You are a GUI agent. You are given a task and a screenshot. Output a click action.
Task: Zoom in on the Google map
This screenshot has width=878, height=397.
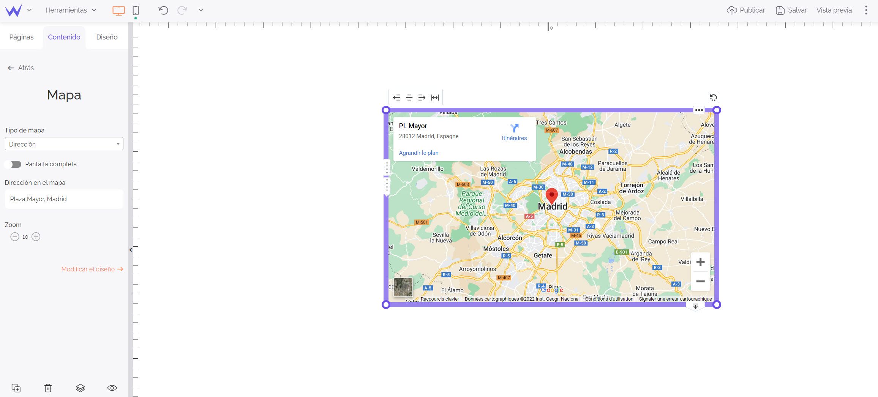pyautogui.click(x=700, y=262)
